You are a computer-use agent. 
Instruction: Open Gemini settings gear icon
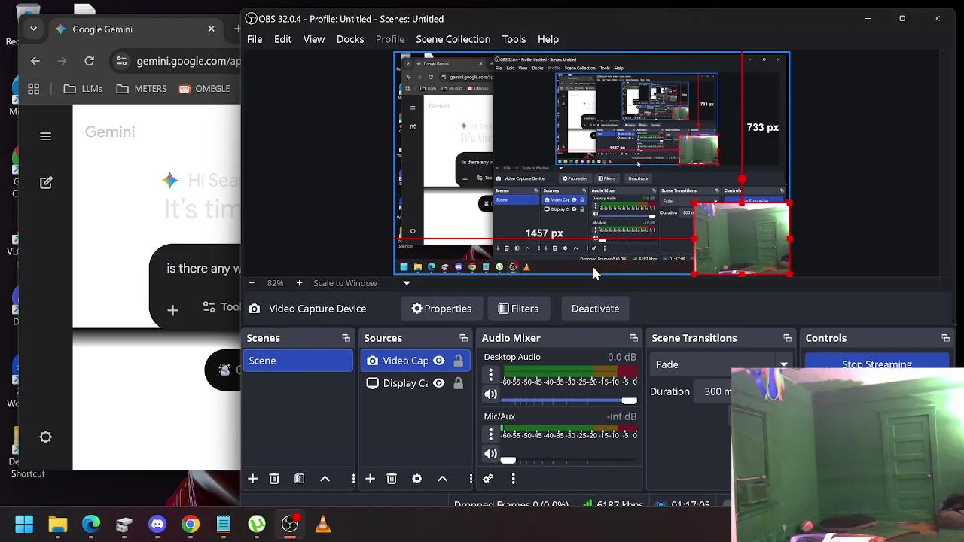[x=46, y=437]
